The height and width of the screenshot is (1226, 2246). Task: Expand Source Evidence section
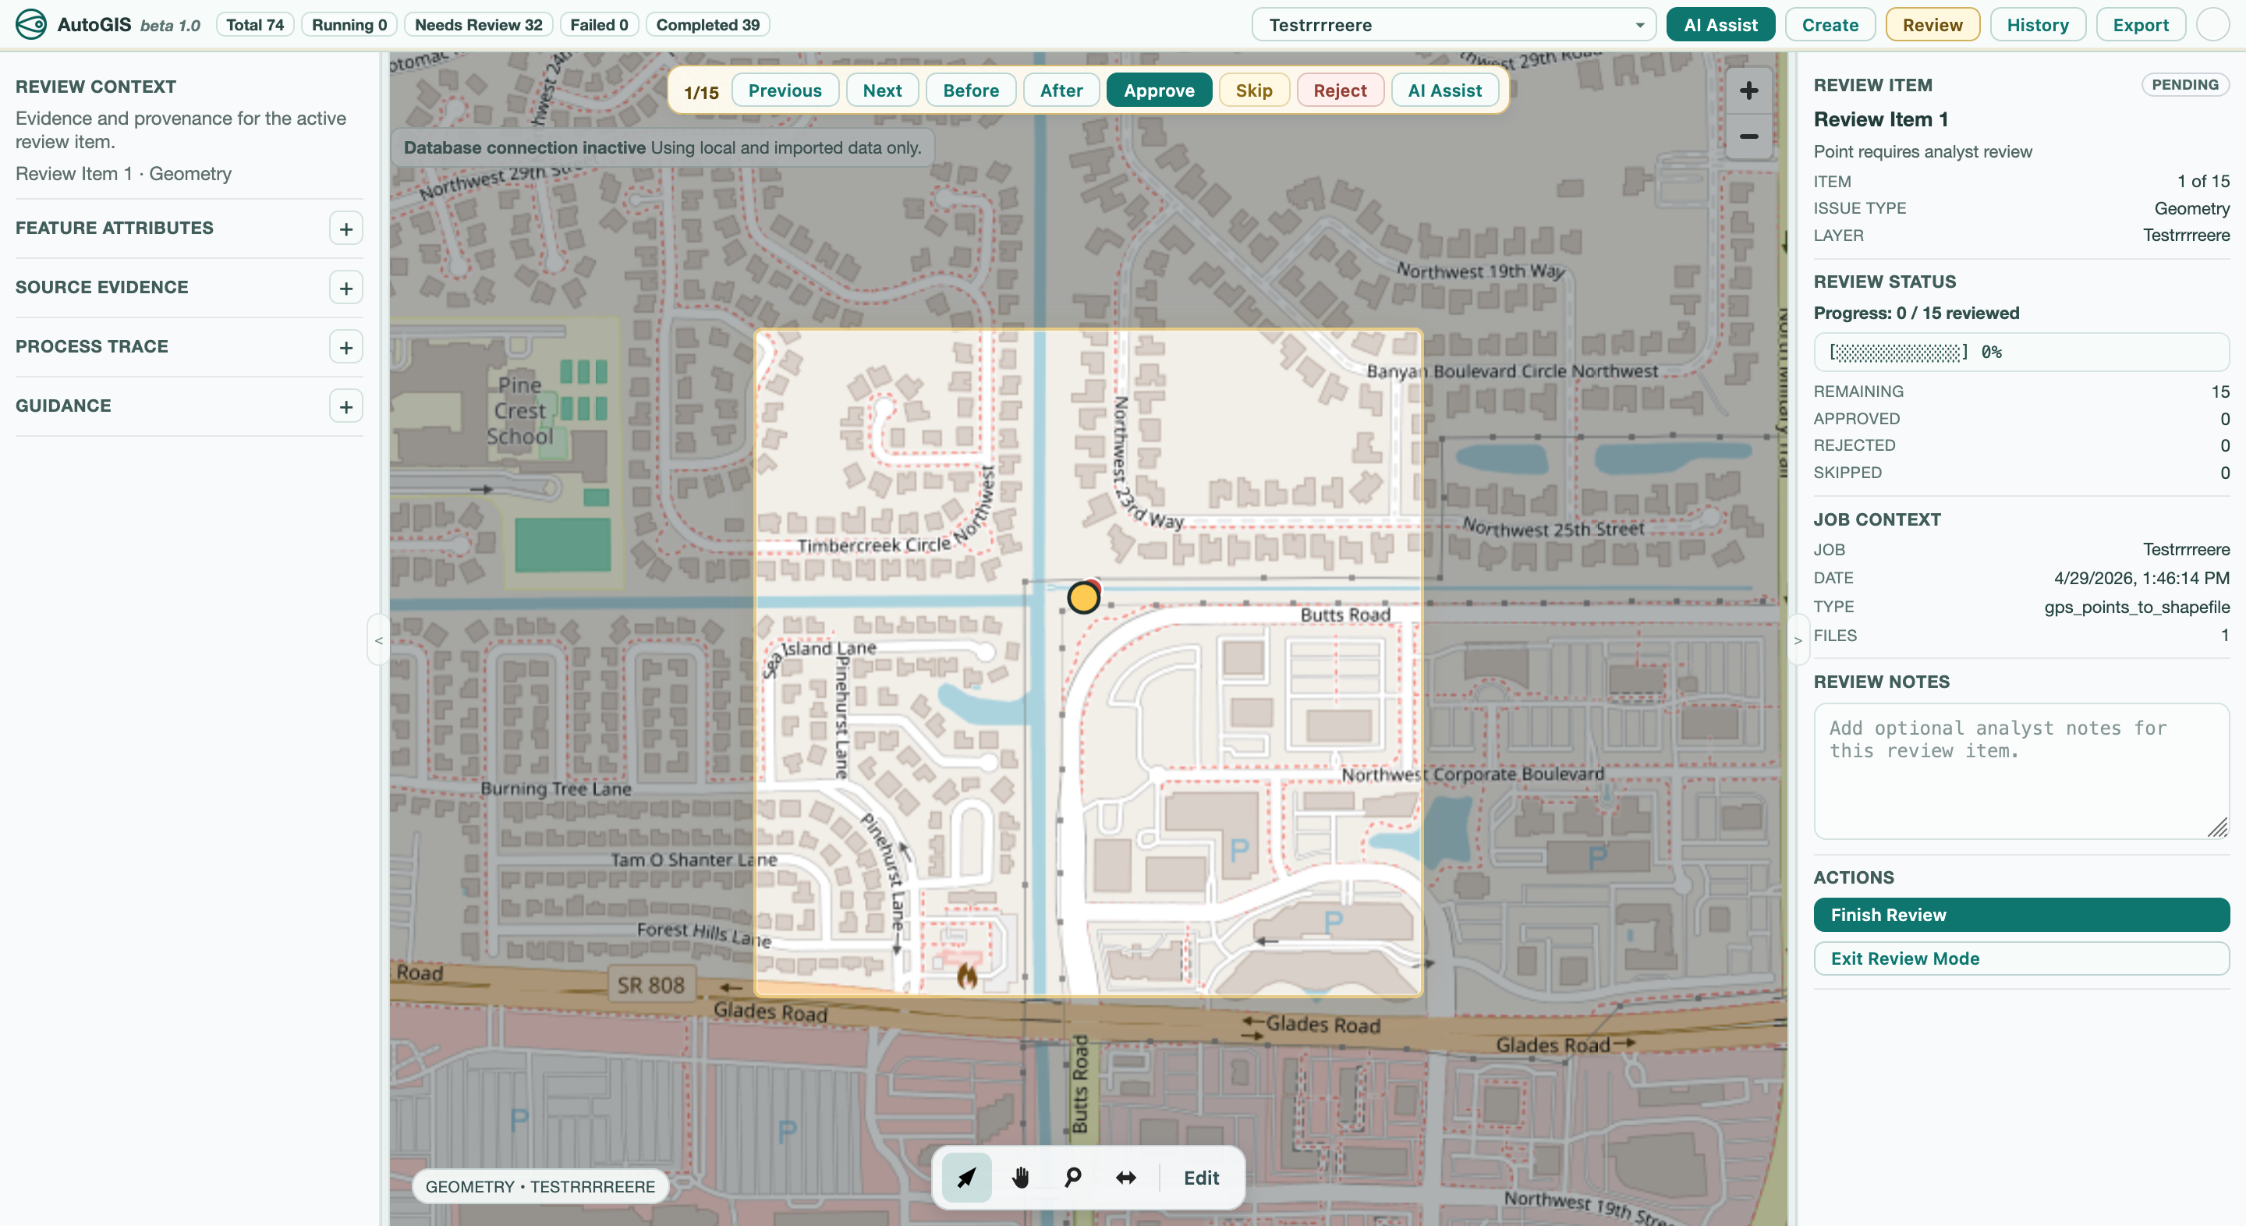pyautogui.click(x=346, y=288)
